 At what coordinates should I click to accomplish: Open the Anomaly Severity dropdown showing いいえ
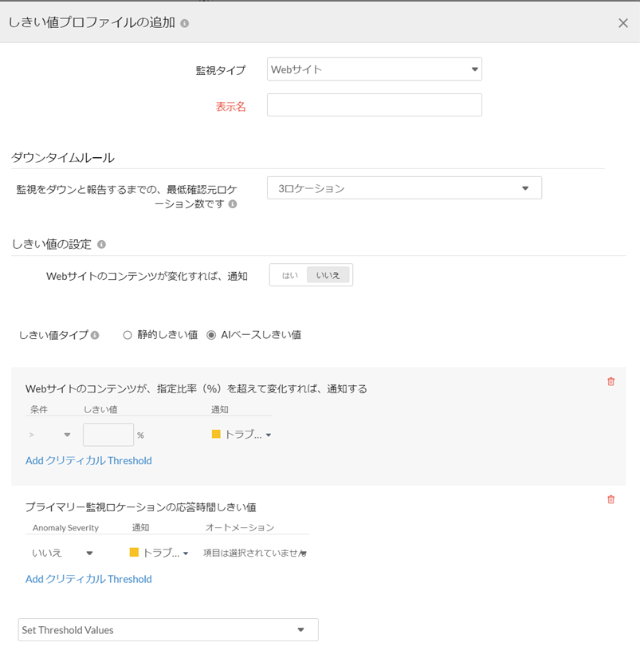pyautogui.click(x=62, y=553)
